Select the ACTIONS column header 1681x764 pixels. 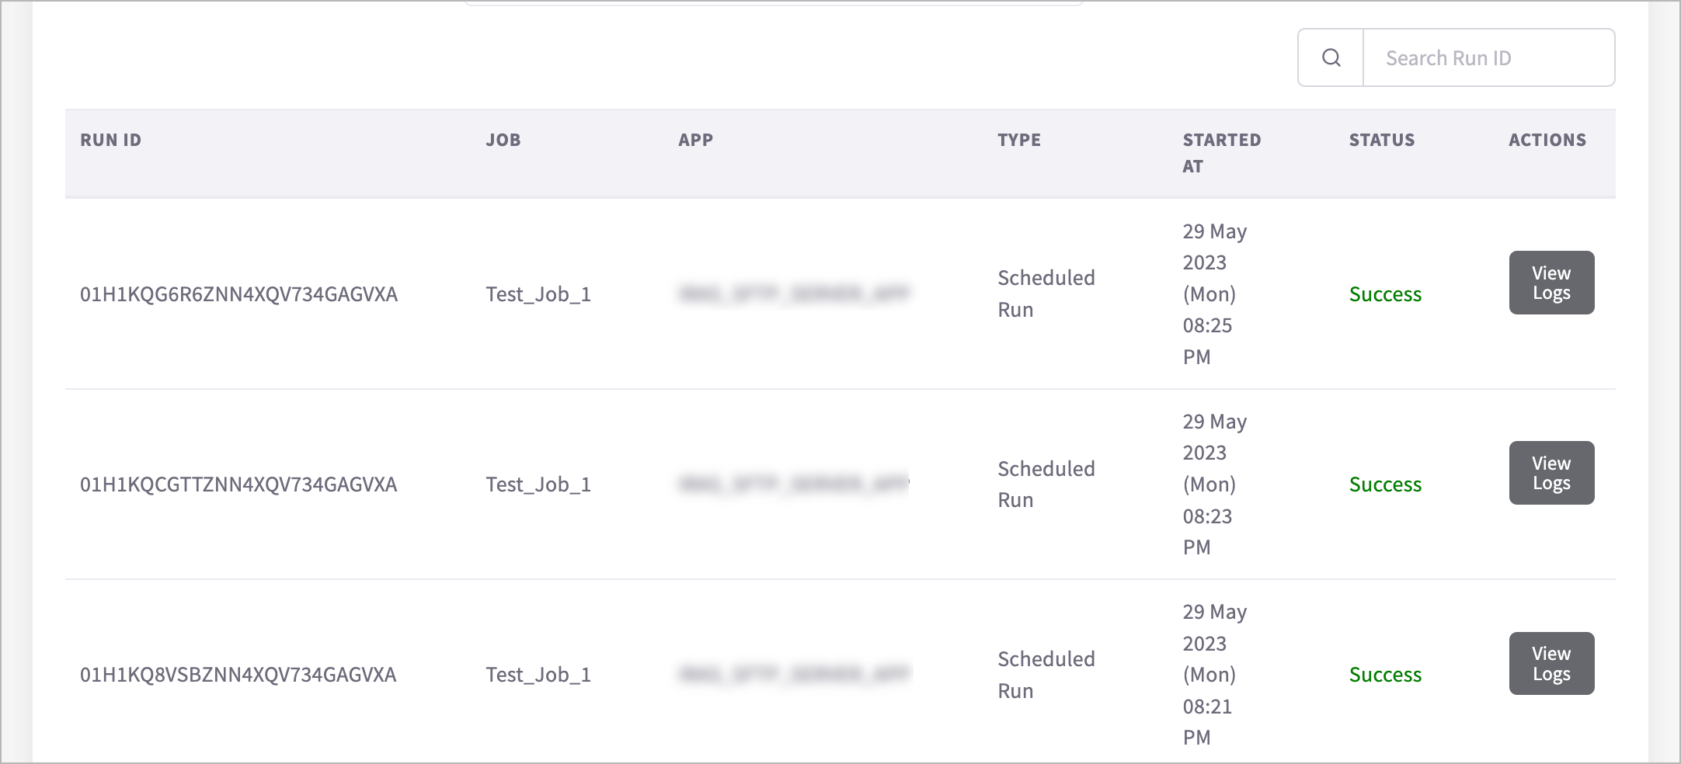pos(1547,140)
